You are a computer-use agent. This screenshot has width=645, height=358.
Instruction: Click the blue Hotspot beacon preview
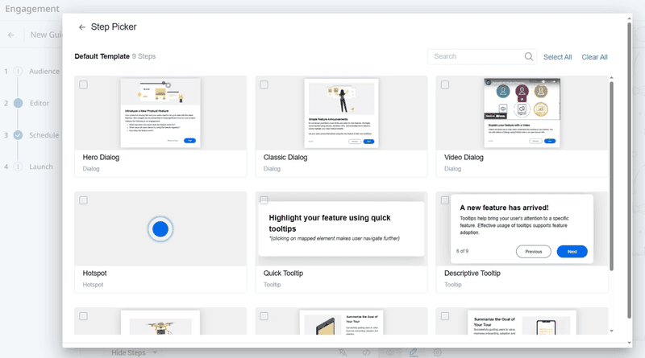coord(160,229)
